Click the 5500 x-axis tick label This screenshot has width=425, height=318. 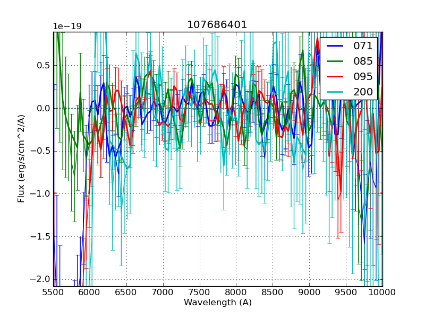[53, 291]
